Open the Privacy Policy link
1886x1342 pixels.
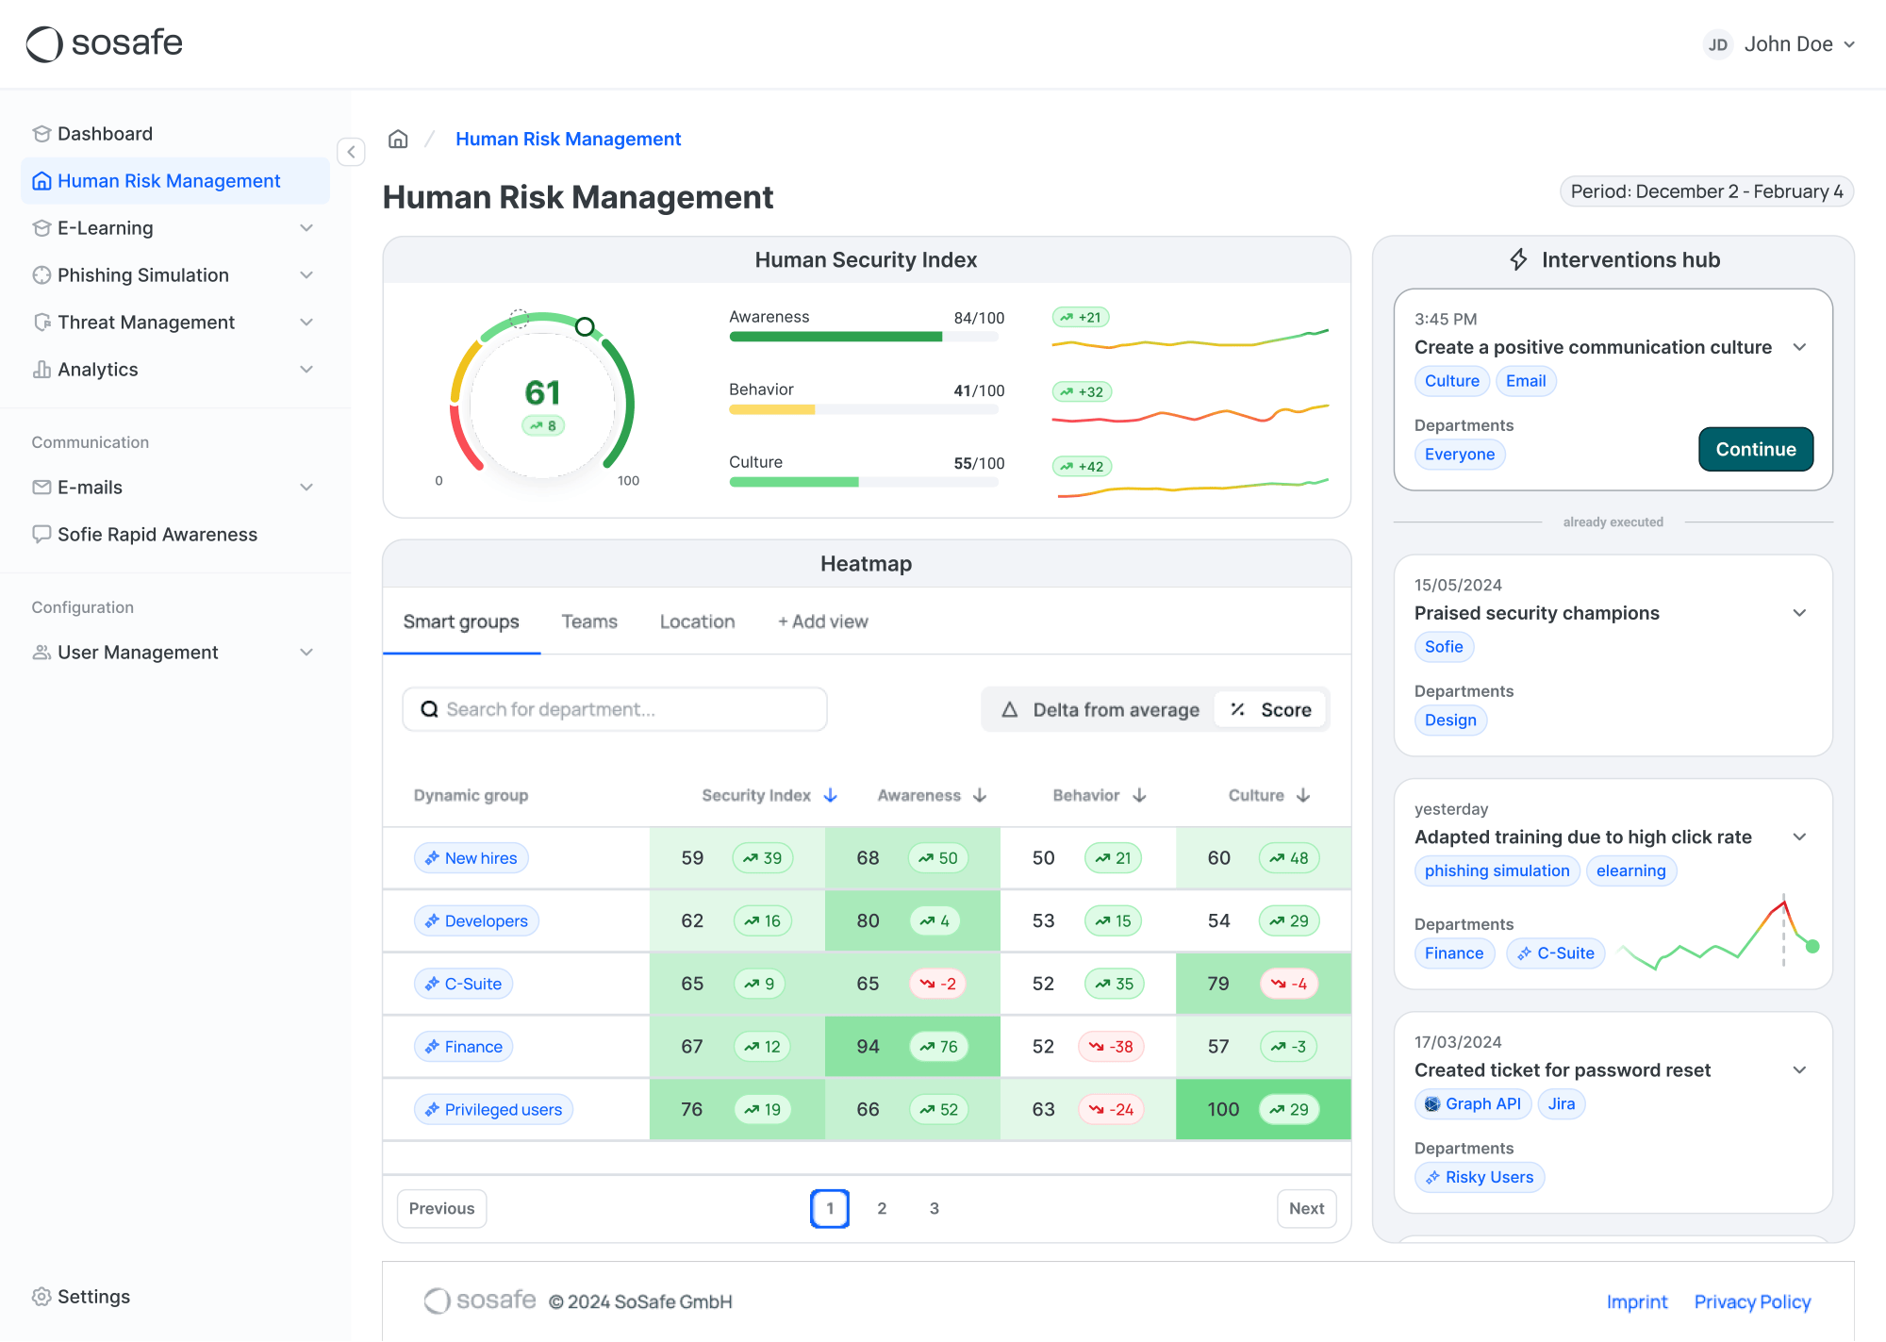tap(1752, 1302)
